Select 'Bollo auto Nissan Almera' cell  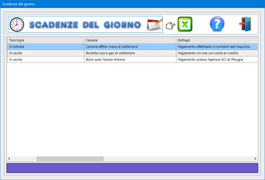(x=130, y=59)
